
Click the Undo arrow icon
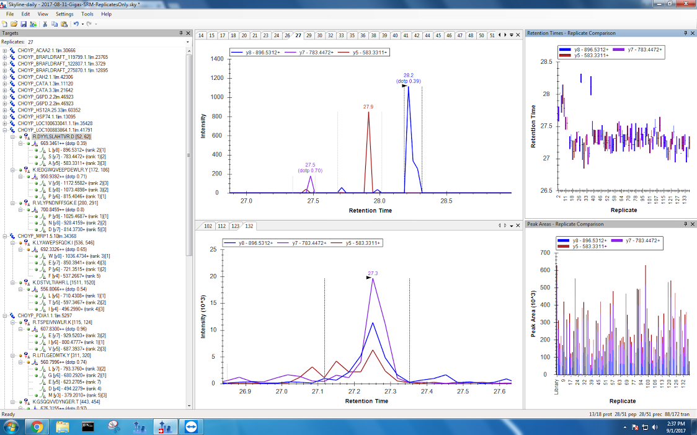pyautogui.click(x=76, y=24)
